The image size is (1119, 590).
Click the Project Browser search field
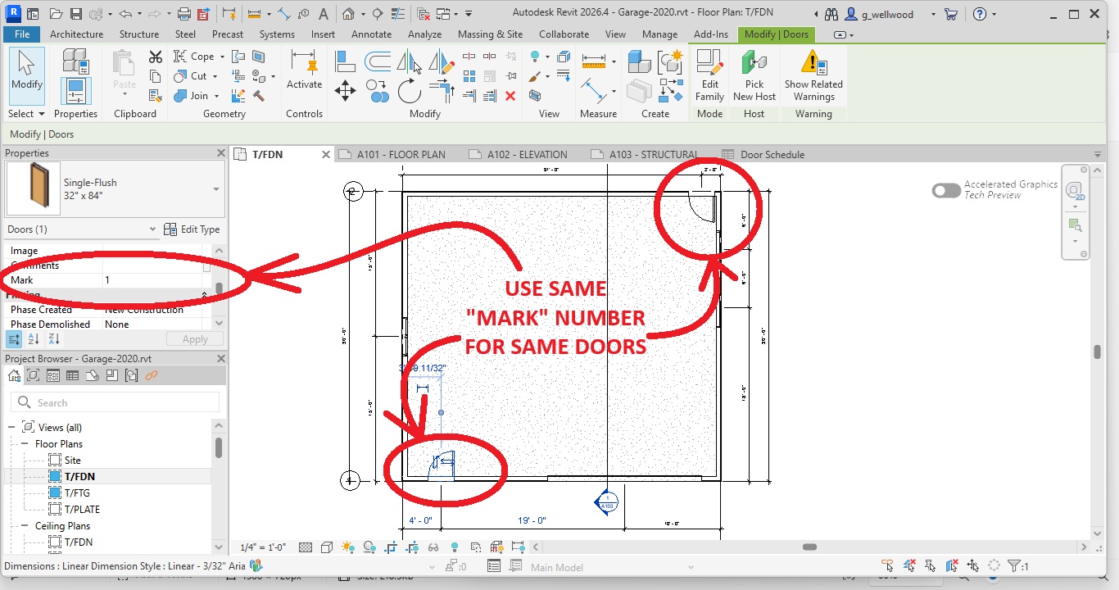(x=115, y=402)
